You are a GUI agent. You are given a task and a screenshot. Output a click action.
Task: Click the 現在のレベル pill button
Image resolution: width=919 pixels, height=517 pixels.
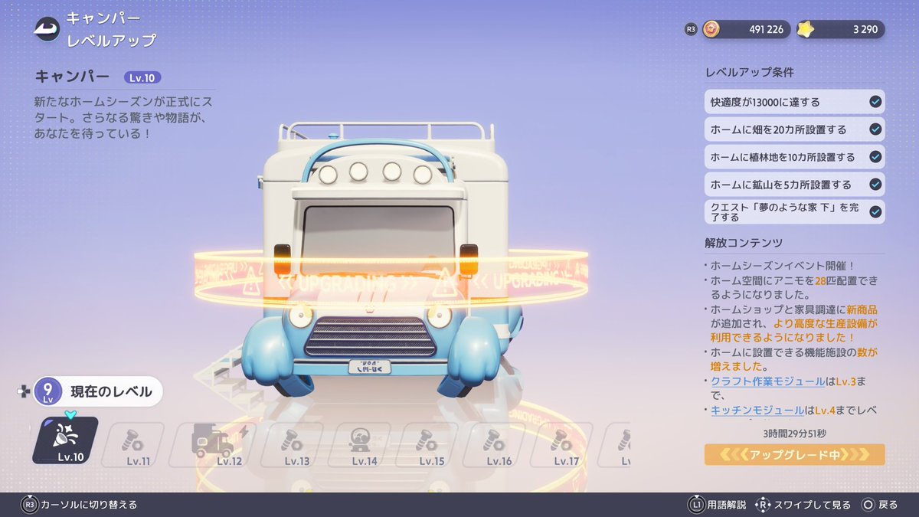[x=99, y=392]
